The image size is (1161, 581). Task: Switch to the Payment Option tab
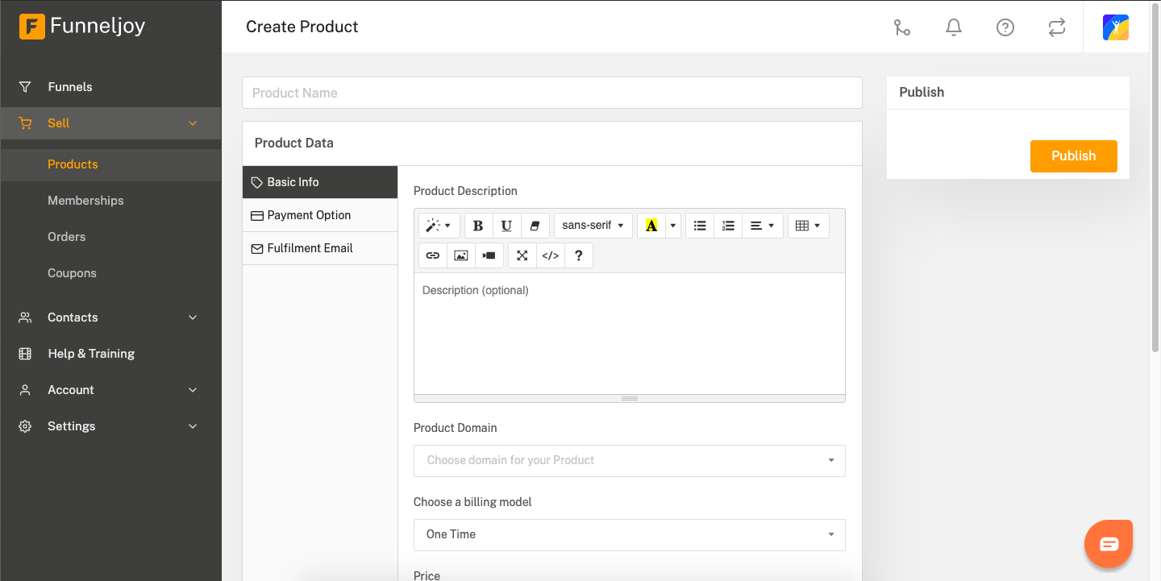320,215
